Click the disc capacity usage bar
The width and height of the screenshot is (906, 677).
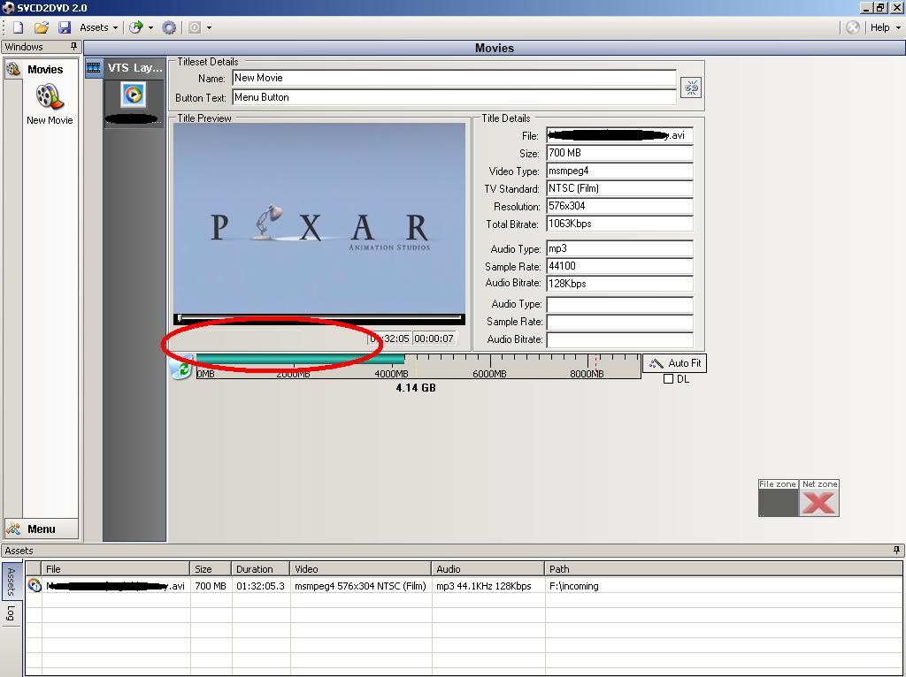coord(418,366)
